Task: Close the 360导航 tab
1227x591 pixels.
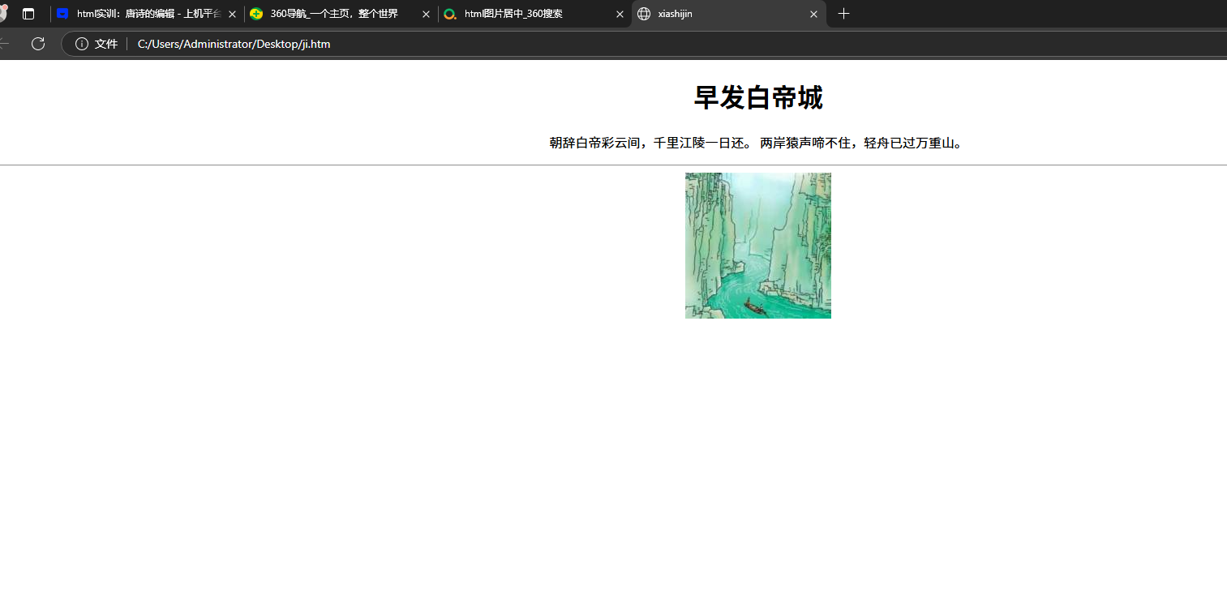Action: [426, 14]
